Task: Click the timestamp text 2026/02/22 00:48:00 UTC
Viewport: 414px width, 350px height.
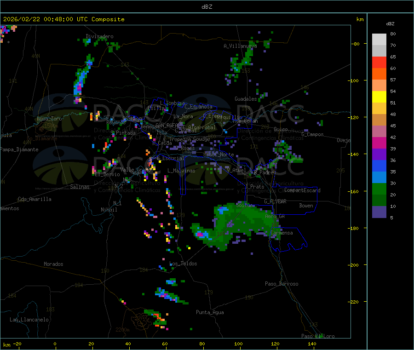Action: (46, 19)
